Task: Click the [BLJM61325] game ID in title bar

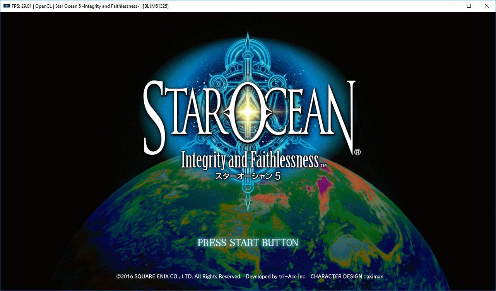Action: click(156, 6)
